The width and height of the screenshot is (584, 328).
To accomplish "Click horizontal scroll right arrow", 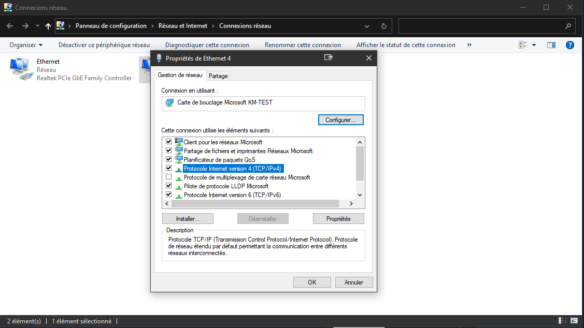I will click(351, 203).
